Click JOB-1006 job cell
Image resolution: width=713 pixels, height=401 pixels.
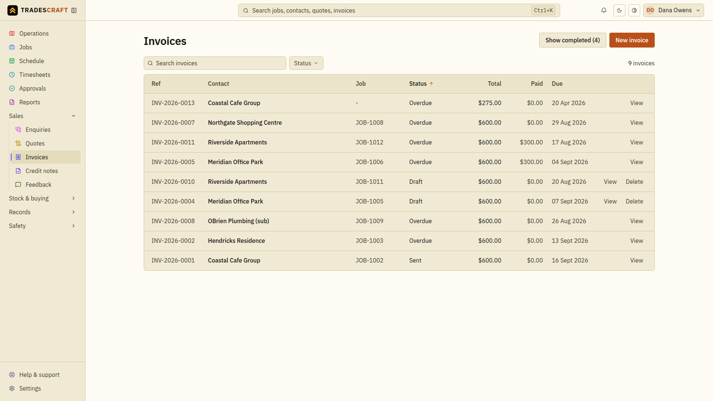369,162
